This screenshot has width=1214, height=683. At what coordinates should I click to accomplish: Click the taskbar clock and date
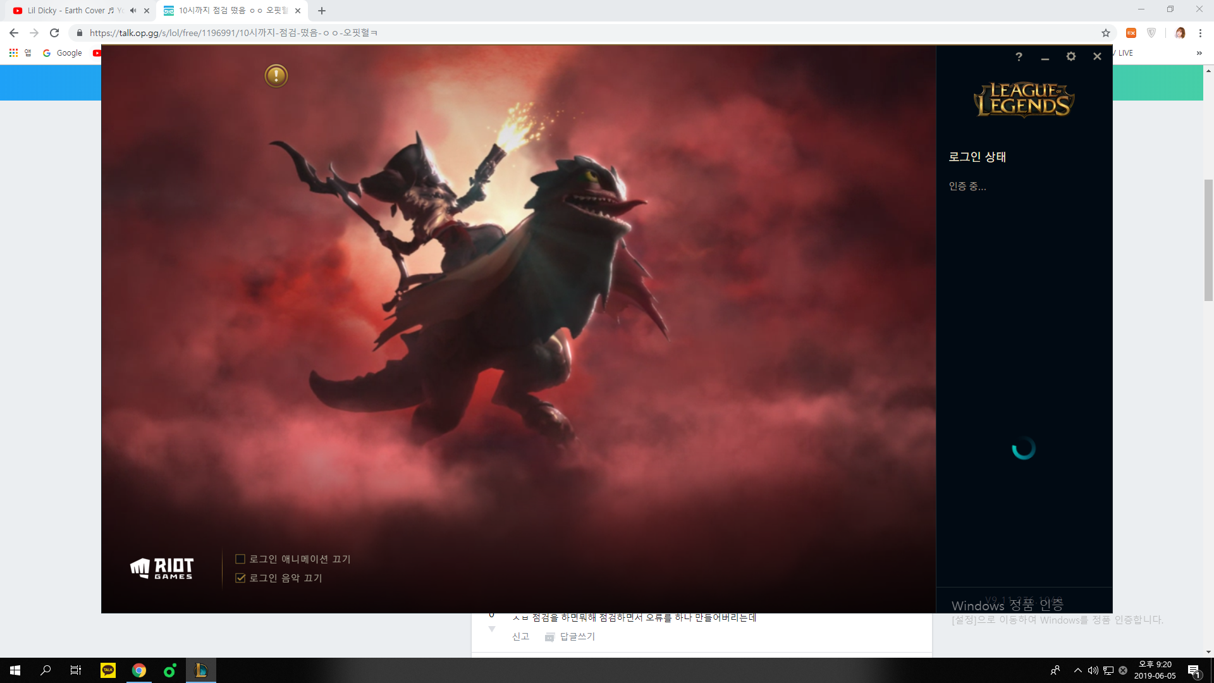click(1155, 670)
